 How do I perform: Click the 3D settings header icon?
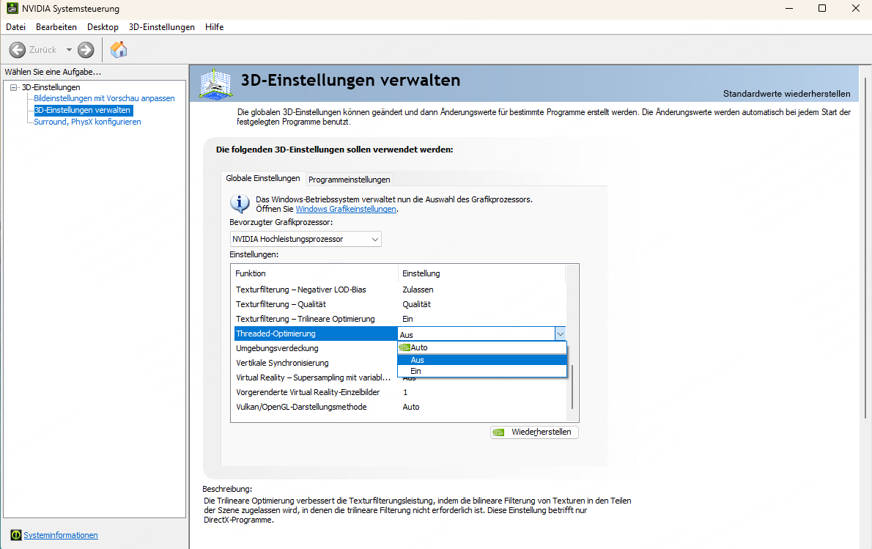click(x=215, y=84)
